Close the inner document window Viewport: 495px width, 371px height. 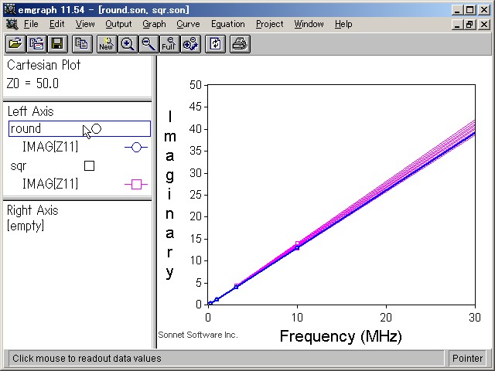pos(483,24)
